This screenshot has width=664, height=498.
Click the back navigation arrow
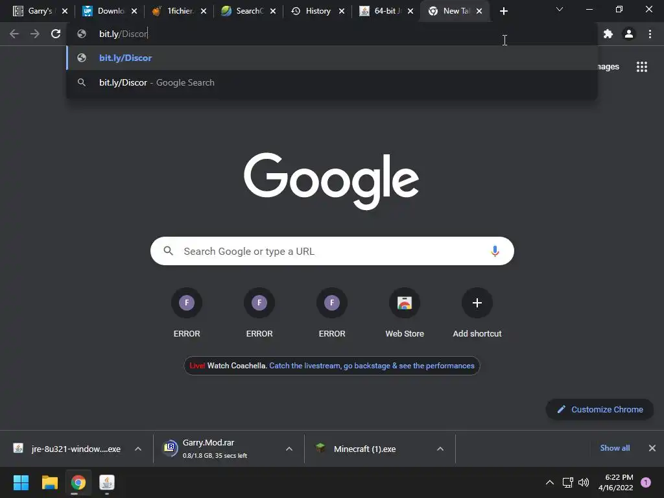14,34
